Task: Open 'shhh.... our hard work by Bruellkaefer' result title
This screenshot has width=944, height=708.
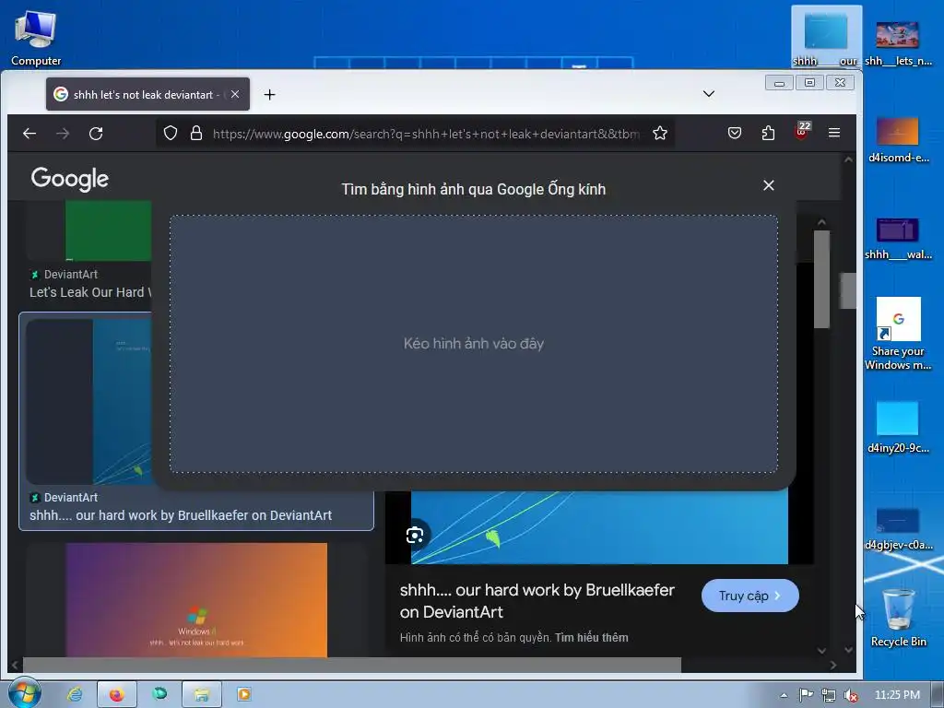Action: 181,515
